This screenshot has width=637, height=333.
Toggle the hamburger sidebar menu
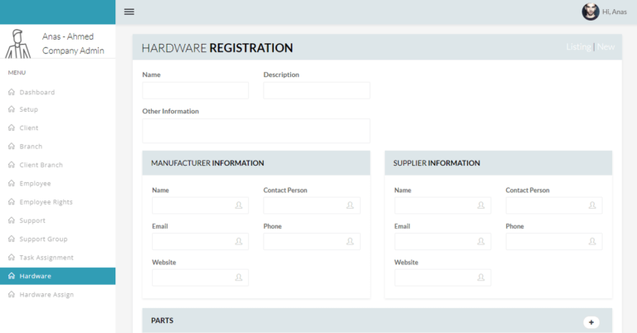pyautogui.click(x=129, y=12)
